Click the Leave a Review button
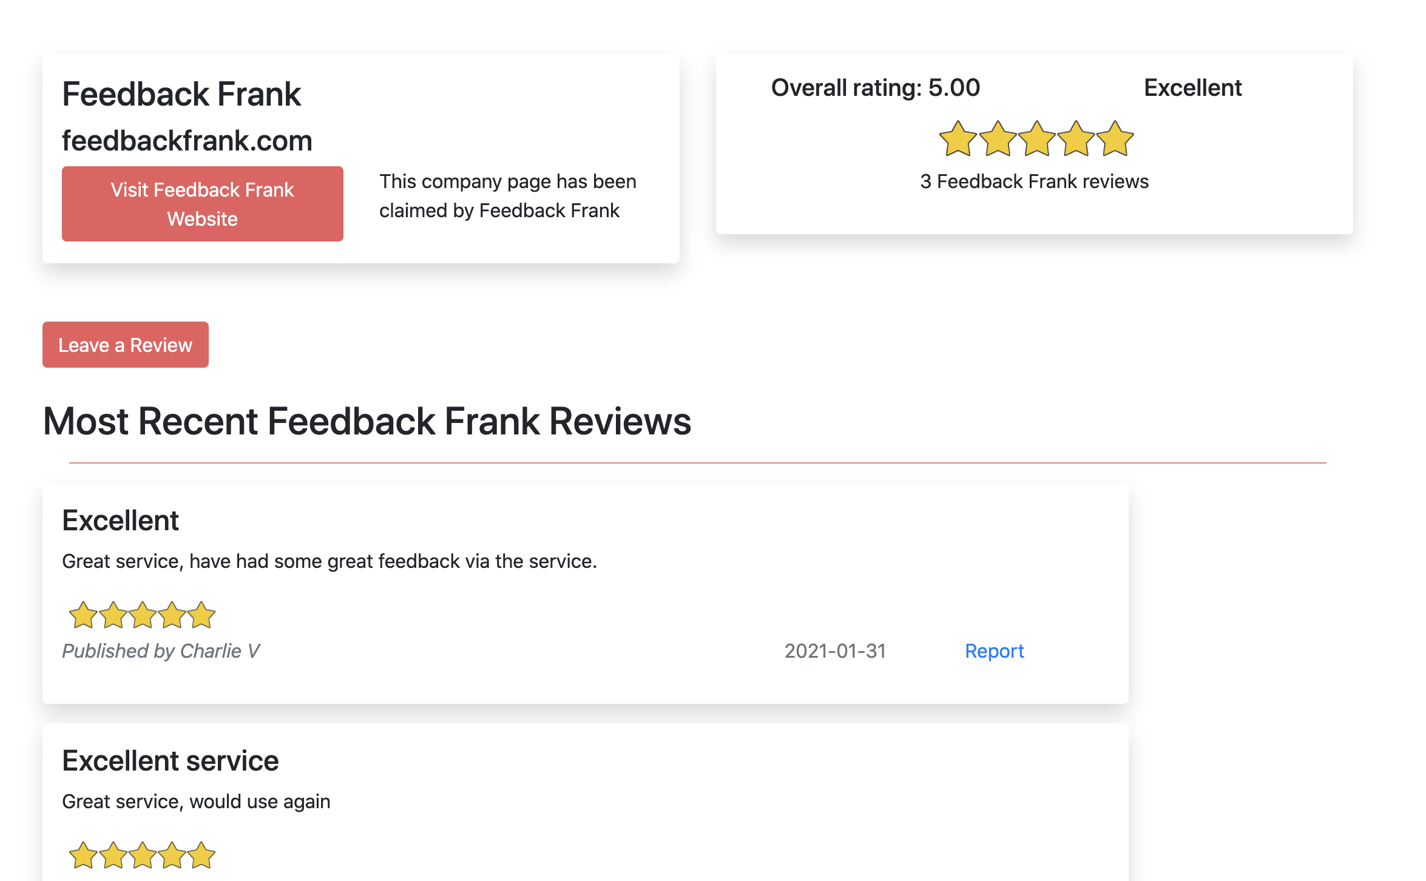This screenshot has height=881, width=1426. (x=125, y=345)
